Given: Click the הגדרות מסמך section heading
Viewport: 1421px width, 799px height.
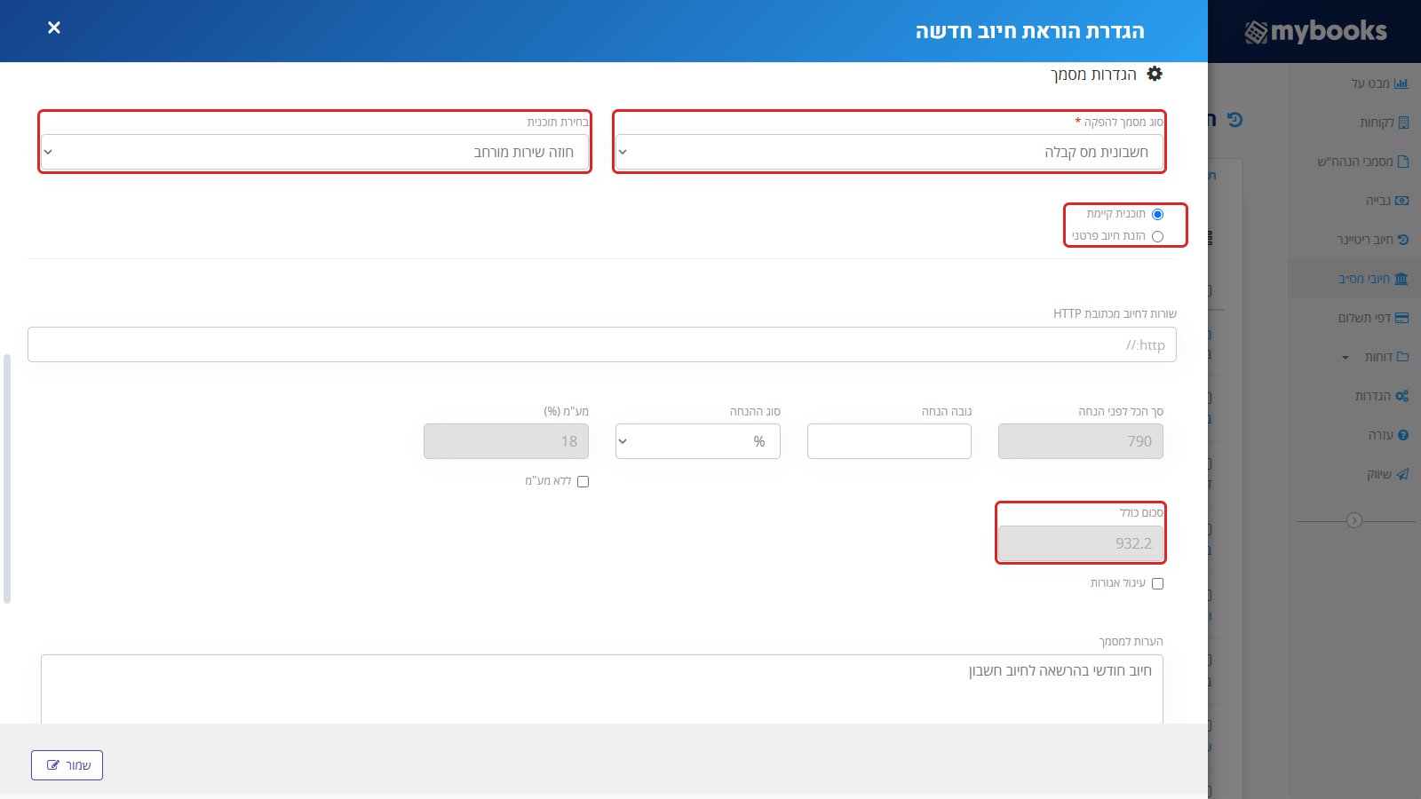Looking at the screenshot, I should click(x=1093, y=75).
